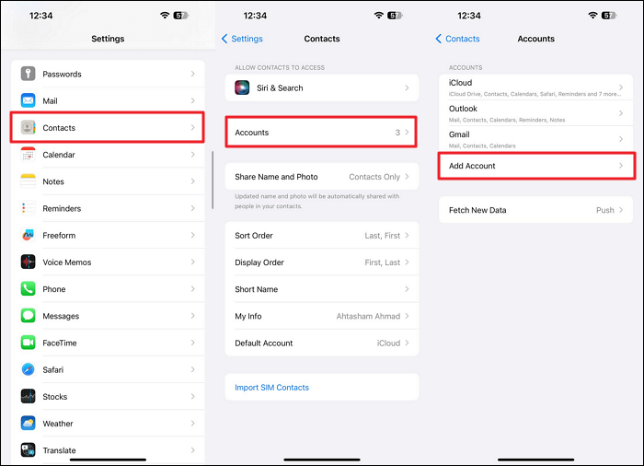The width and height of the screenshot is (644, 466).
Task: Open the Weather settings label
Action: (x=57, y=424)
